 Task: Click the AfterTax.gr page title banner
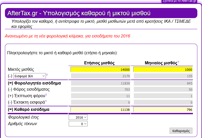pos(101,13)
